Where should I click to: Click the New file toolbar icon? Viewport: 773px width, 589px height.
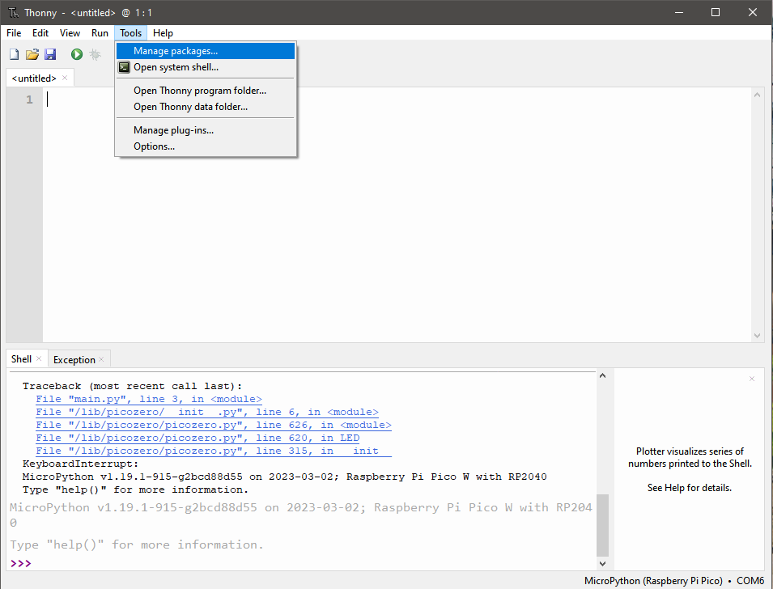(x=14, y=54)
